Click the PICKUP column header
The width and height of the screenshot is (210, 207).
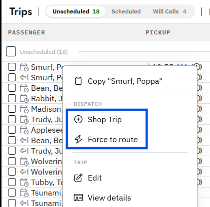(158, 32)
